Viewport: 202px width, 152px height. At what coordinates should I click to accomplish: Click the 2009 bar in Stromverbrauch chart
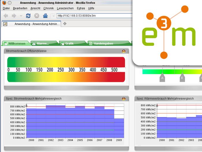[x=119, y=128]
